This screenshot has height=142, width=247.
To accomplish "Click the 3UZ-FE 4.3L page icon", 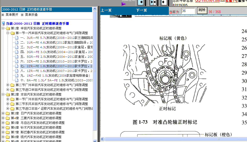I will (x=17, y=47).
